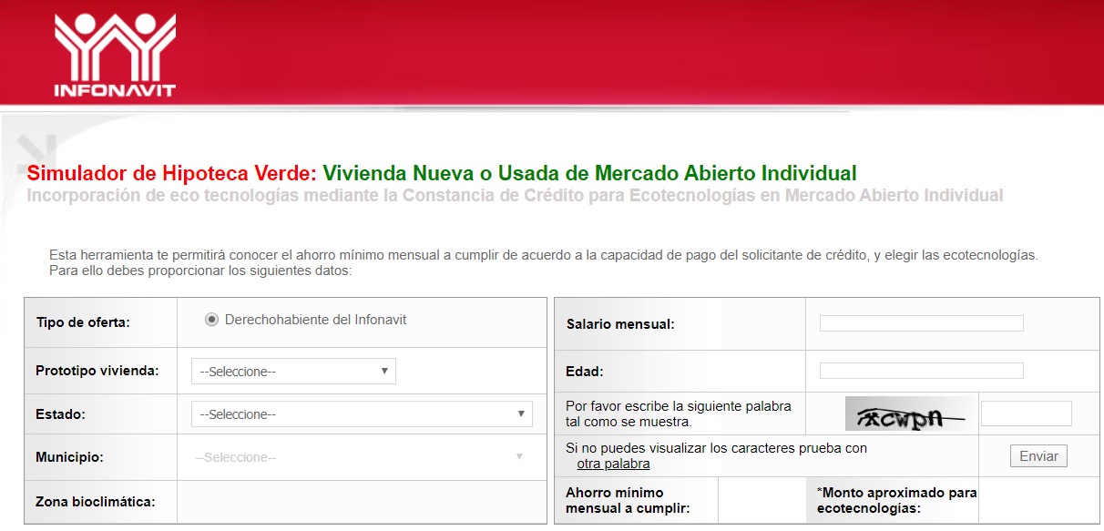Focus the captcha text entry box

(1026, 413)
